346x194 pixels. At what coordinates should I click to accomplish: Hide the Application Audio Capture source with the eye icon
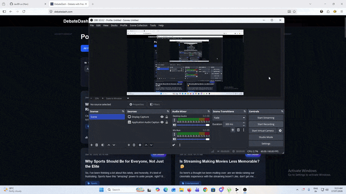click(x=162, y=122)
